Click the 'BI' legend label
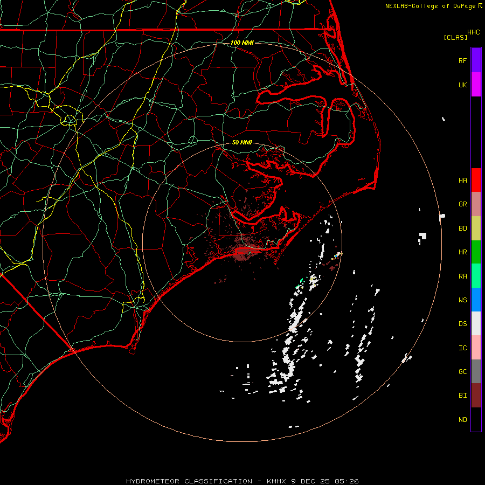This screenshot has width=485, height=485. pos(462,396)
